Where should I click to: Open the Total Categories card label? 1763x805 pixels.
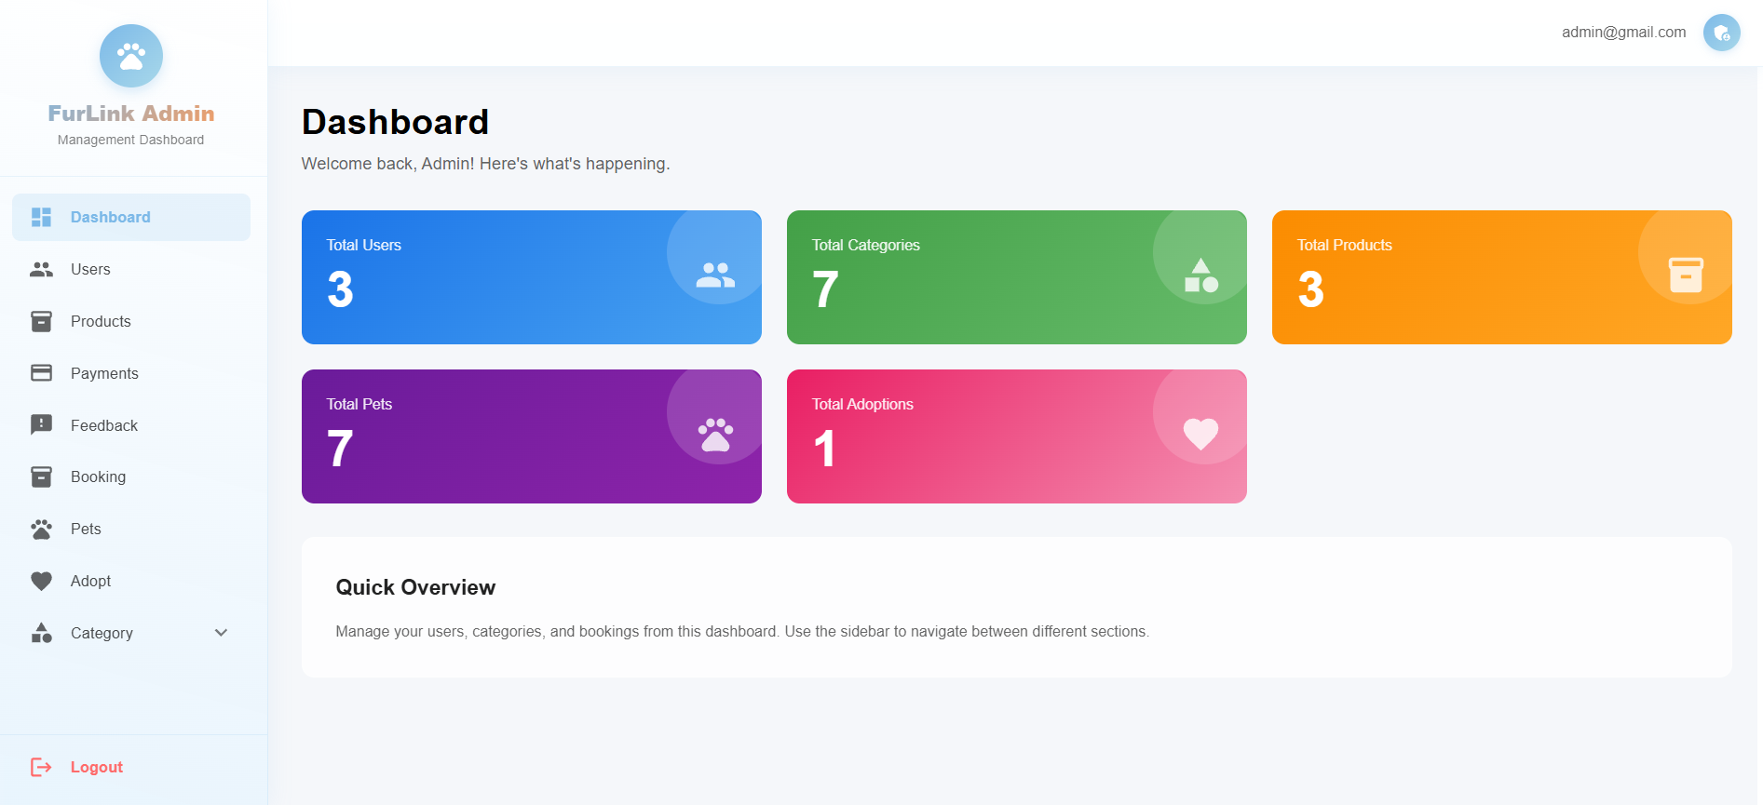866,245
